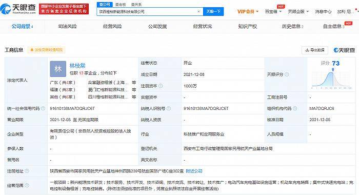Click the help icon beside 纳税人识别号
359x195 pixels.
(x=169, y=108)
